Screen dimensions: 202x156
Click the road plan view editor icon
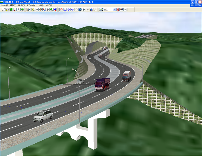coord(7,10)
